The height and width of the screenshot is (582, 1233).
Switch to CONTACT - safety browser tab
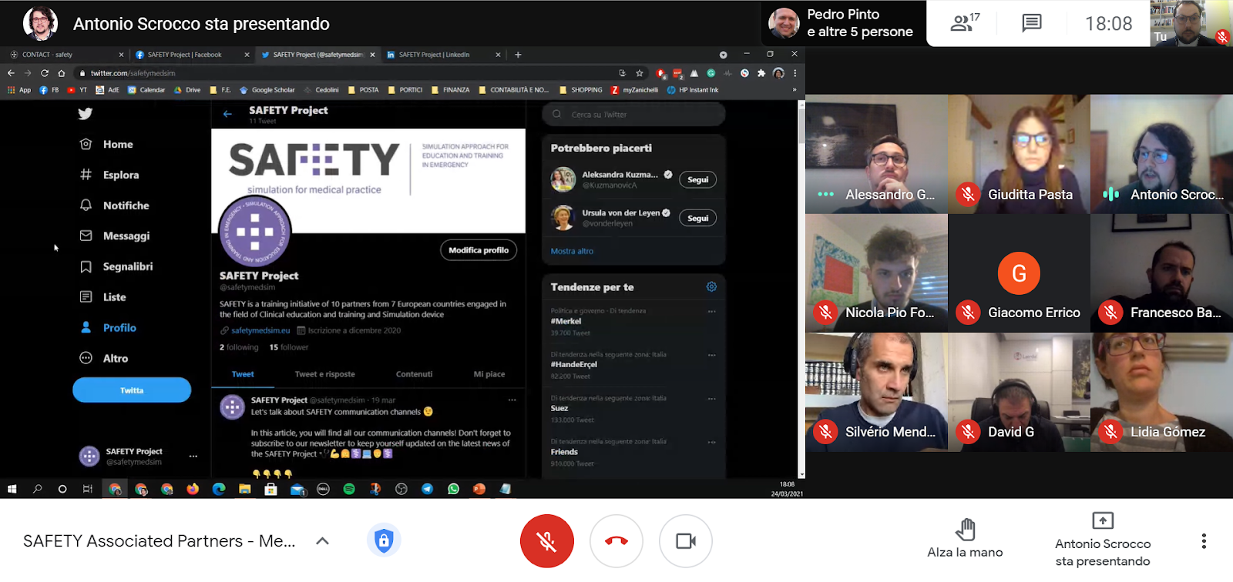[x=66, y=55]
